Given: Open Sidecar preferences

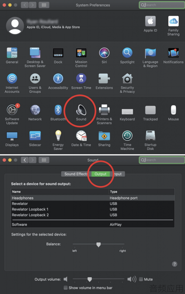Looking at the screenshot, I should pyautogui.click(x=35, y=139).
